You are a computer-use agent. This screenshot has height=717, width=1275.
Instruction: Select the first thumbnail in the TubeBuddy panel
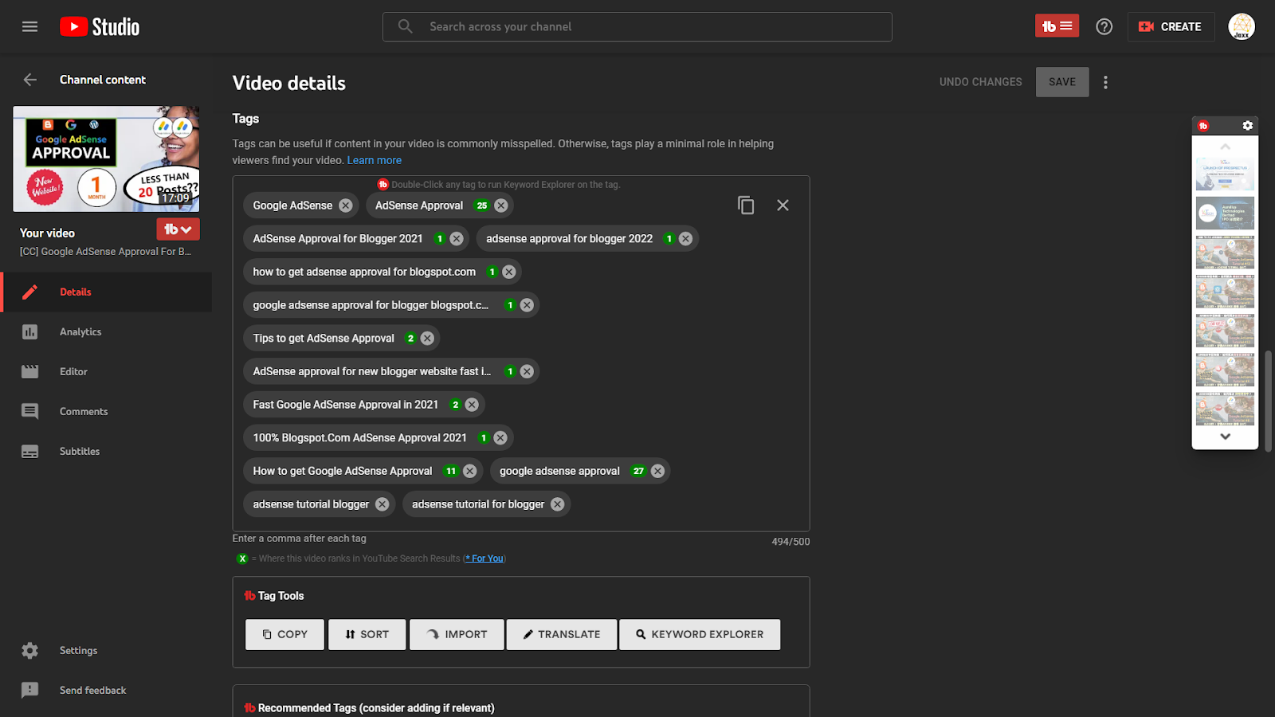pos(1225,174)
